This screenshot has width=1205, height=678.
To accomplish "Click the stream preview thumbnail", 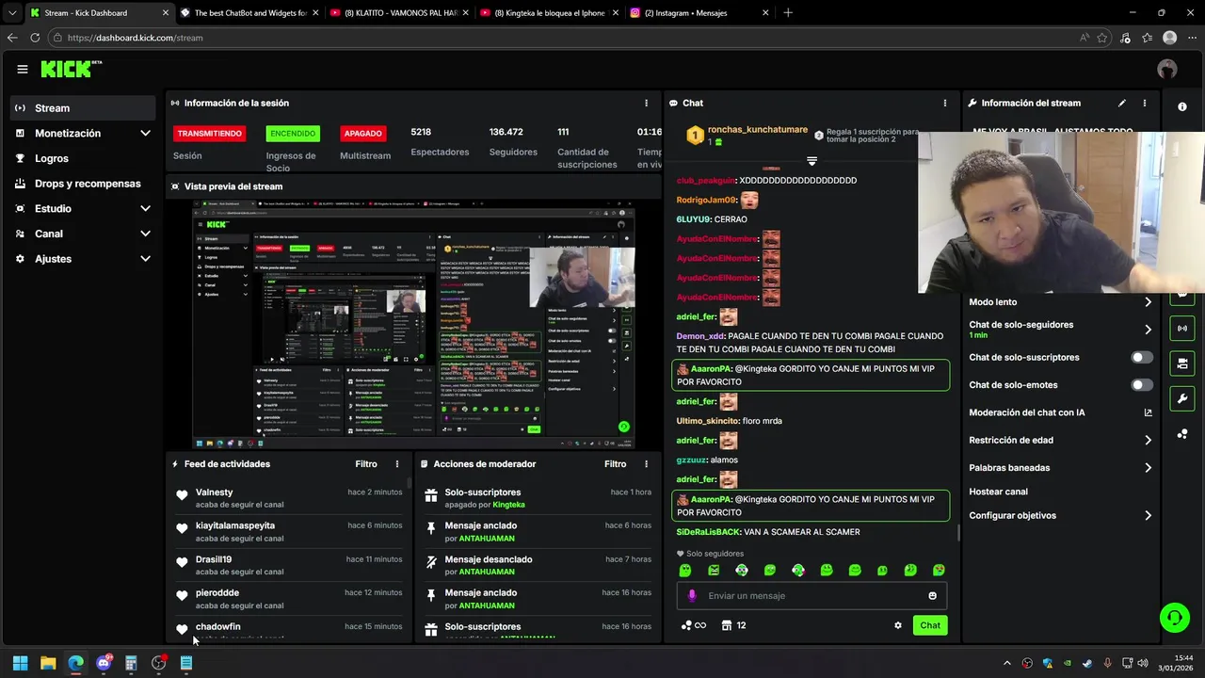I will click(x=414, y=325).
